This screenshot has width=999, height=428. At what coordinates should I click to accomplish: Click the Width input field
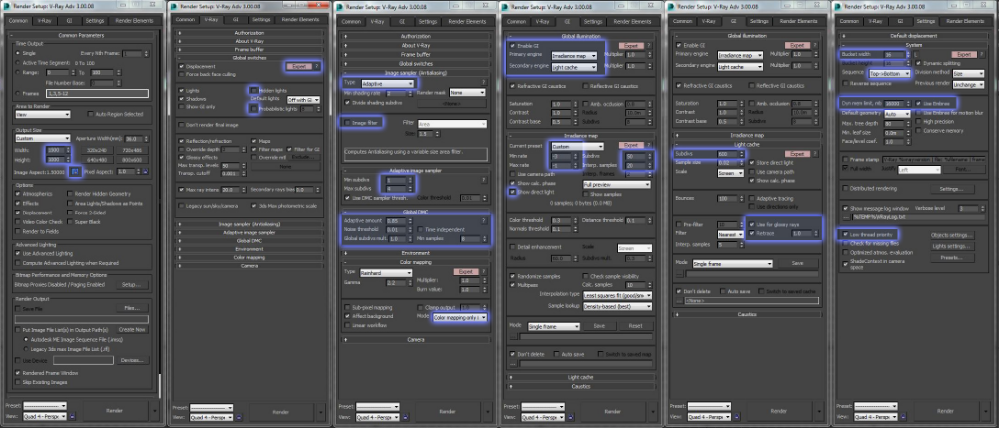tap(55, 150)
